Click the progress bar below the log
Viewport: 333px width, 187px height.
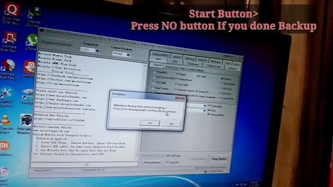(x=84, y=165)
